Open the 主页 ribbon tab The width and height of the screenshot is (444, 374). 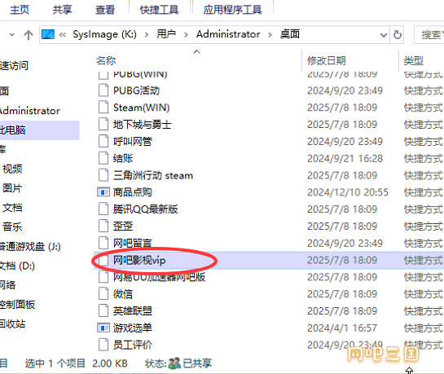(x=20, y=10)
